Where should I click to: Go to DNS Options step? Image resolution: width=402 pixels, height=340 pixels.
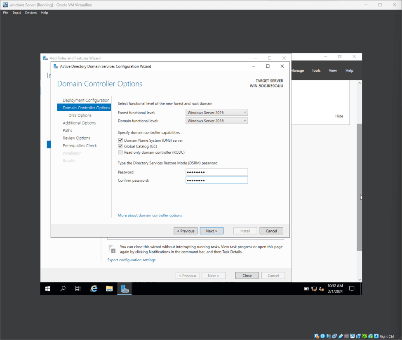coord(80,115)
